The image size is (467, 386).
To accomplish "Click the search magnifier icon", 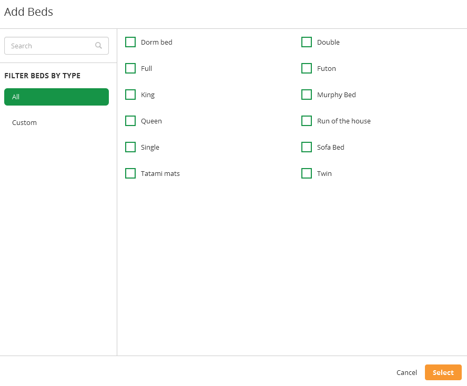I will (98, 46).
